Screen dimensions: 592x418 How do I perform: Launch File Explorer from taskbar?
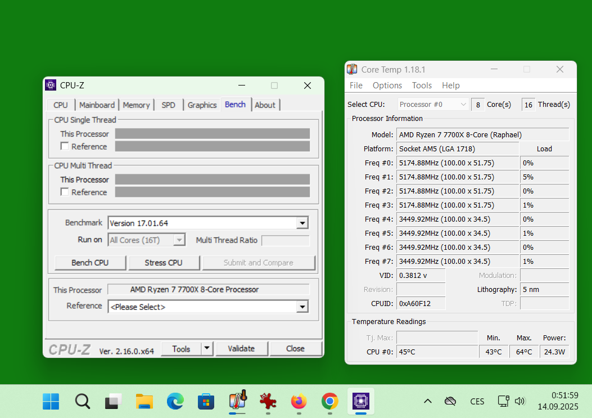[144, 401]
